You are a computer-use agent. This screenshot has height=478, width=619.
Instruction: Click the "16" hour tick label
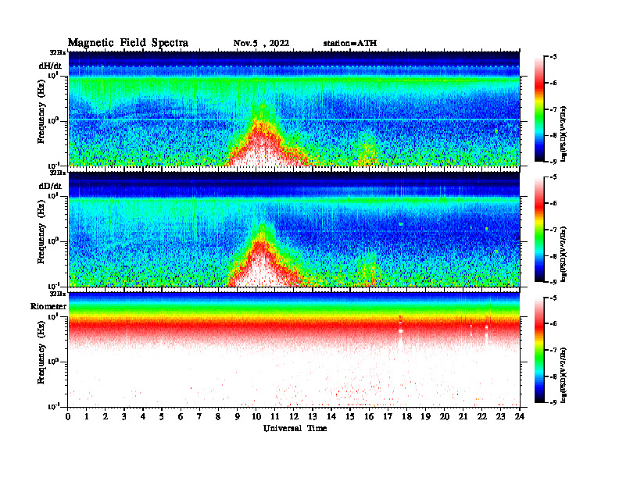tap(369, 416)
